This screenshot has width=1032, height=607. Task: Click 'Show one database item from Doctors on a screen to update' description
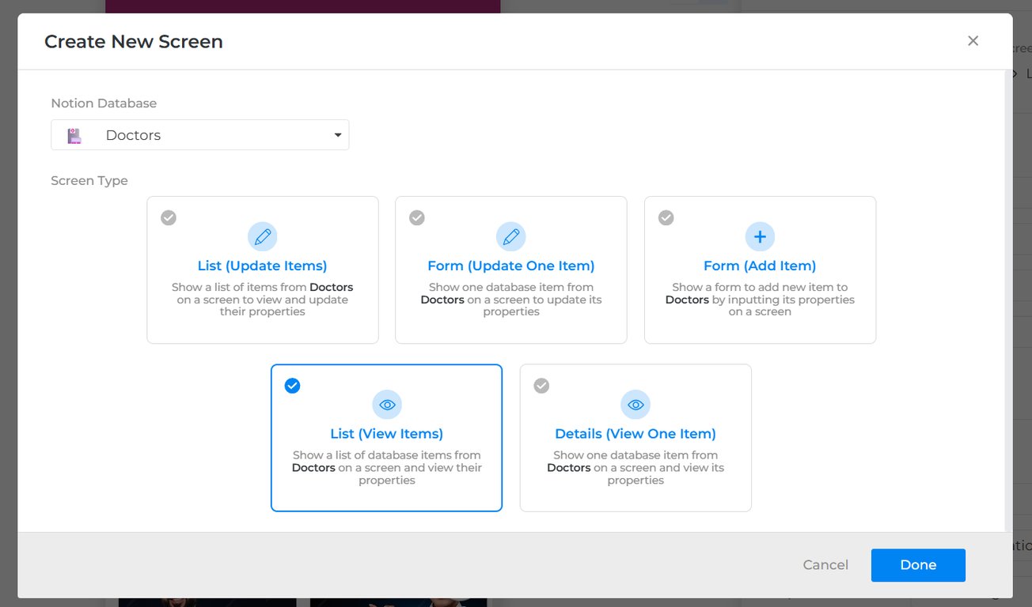[511, 300]
